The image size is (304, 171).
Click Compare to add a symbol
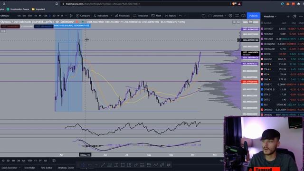click(83, 16)
